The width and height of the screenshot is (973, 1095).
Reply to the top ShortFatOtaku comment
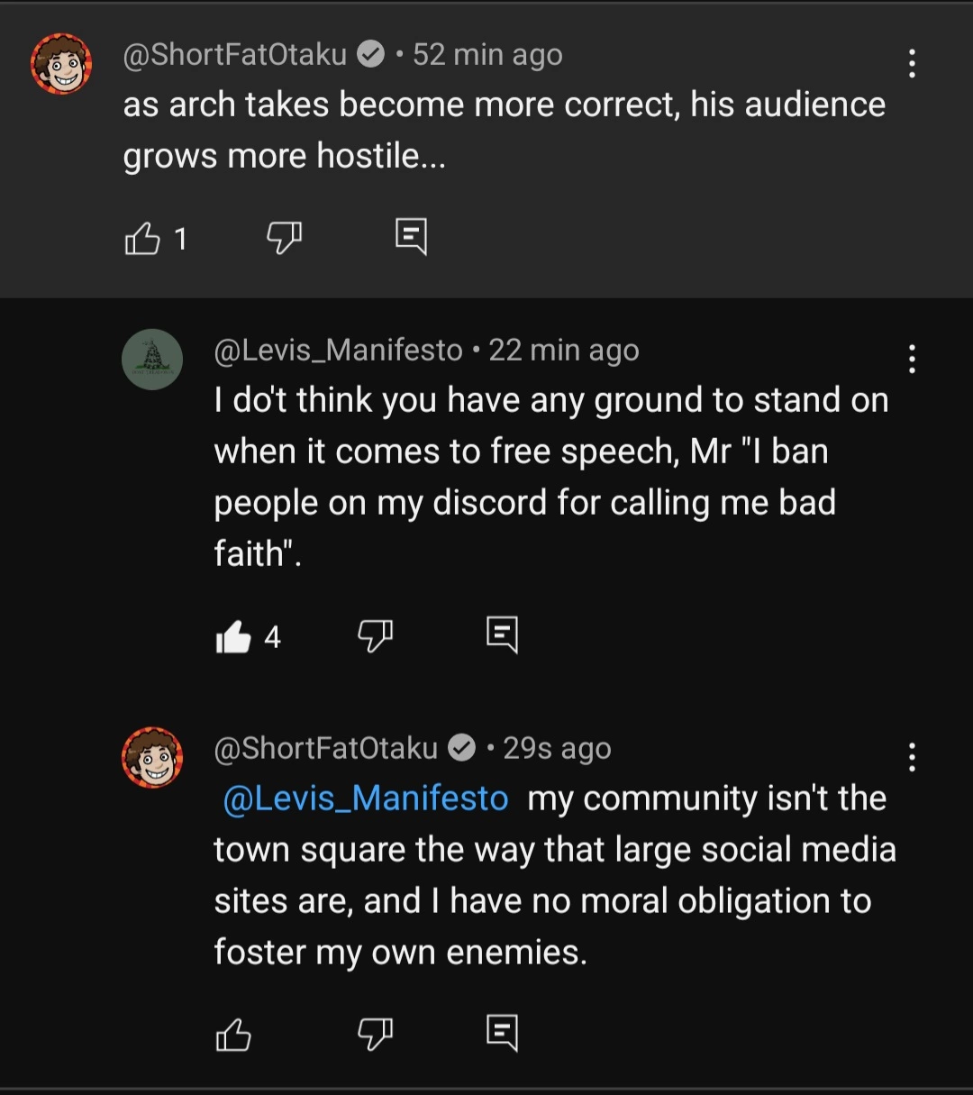411,237
